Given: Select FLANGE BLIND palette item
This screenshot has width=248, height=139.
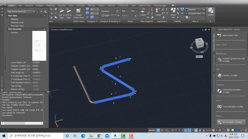Looking at the screenshot, I should click(231, 60).
